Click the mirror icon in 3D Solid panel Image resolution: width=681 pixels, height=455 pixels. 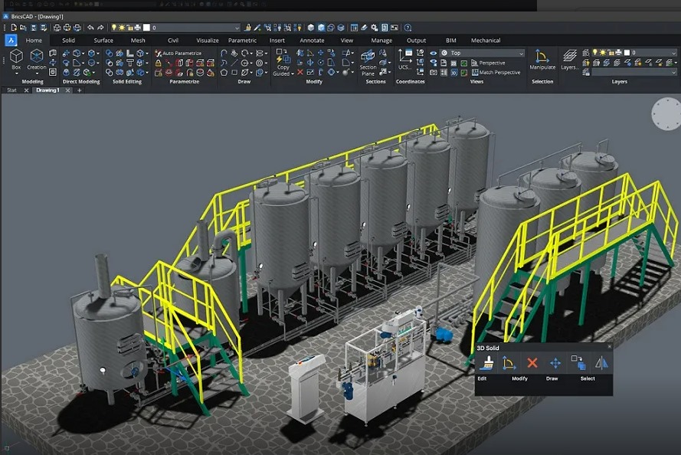pos(601,363)
